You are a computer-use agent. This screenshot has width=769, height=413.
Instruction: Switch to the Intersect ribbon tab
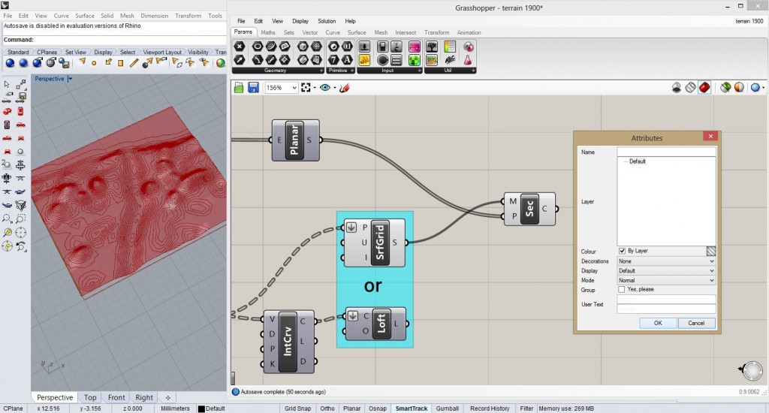tap(406, 33)
